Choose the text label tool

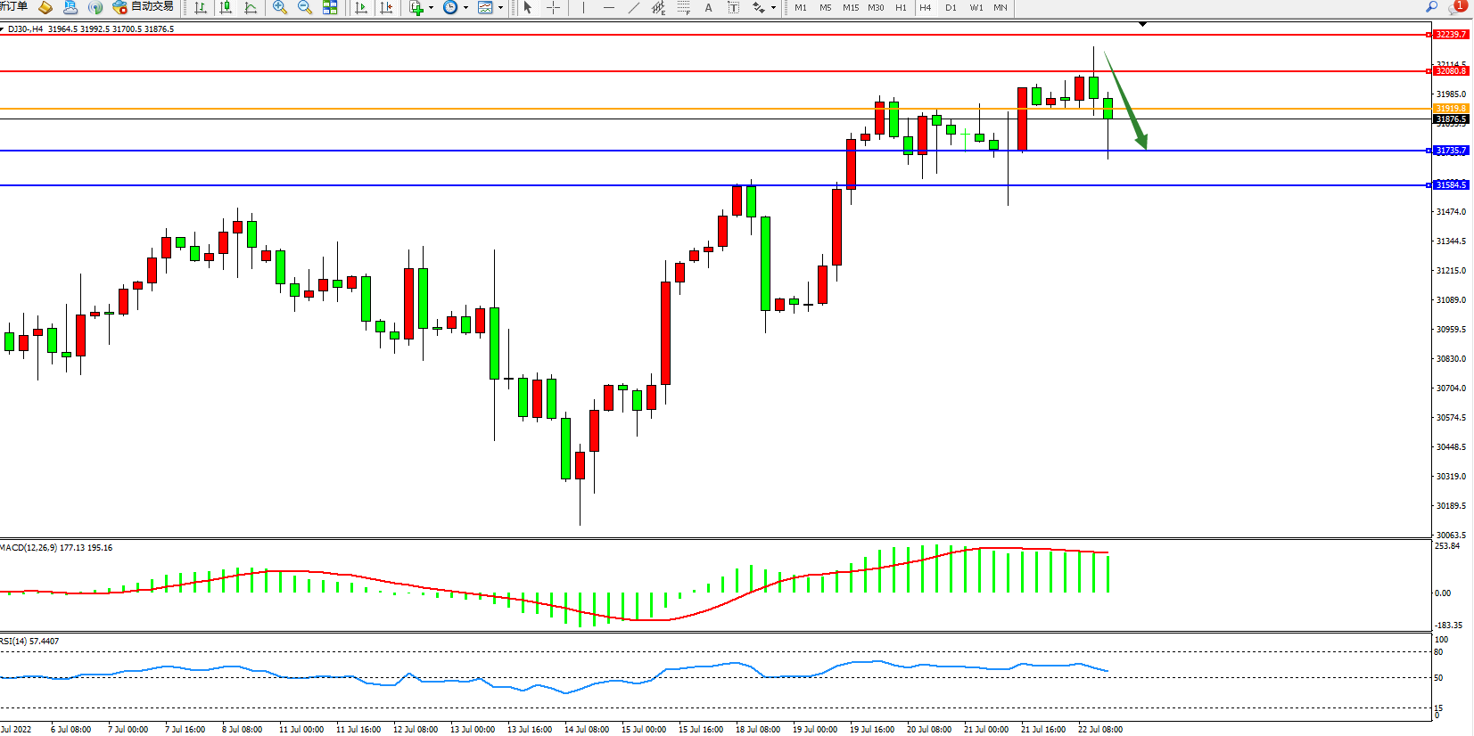click(x=708, y=8)
